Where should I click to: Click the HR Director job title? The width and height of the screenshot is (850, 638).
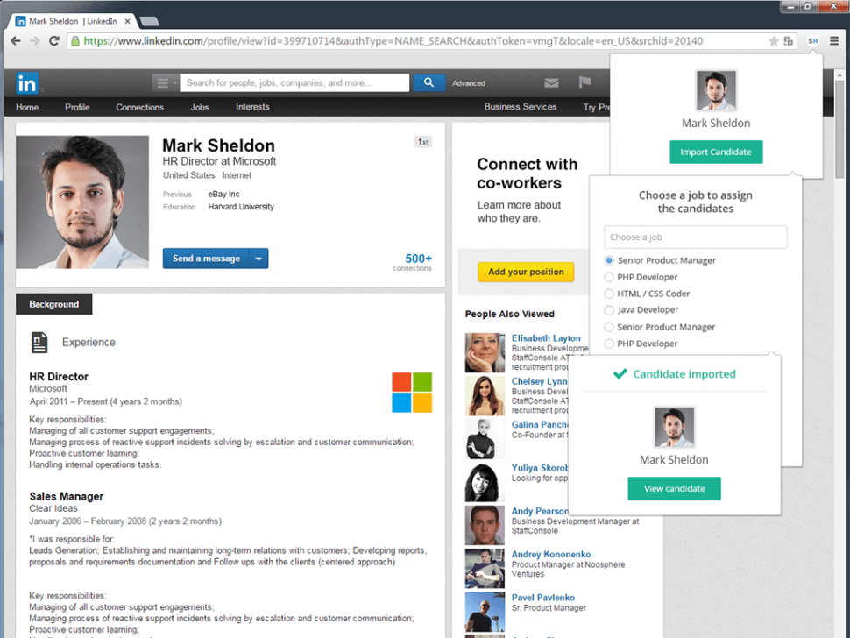[x=59, y=377]
